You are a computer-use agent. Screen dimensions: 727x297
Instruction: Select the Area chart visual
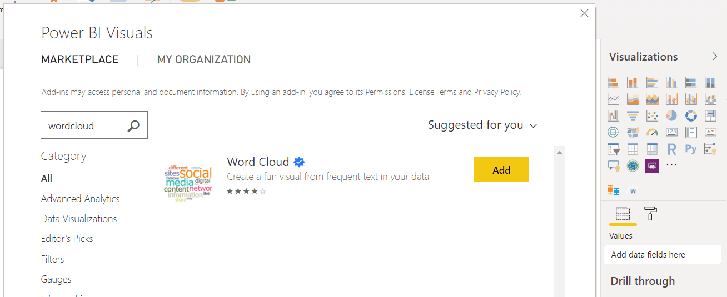(x=633, y=99)
